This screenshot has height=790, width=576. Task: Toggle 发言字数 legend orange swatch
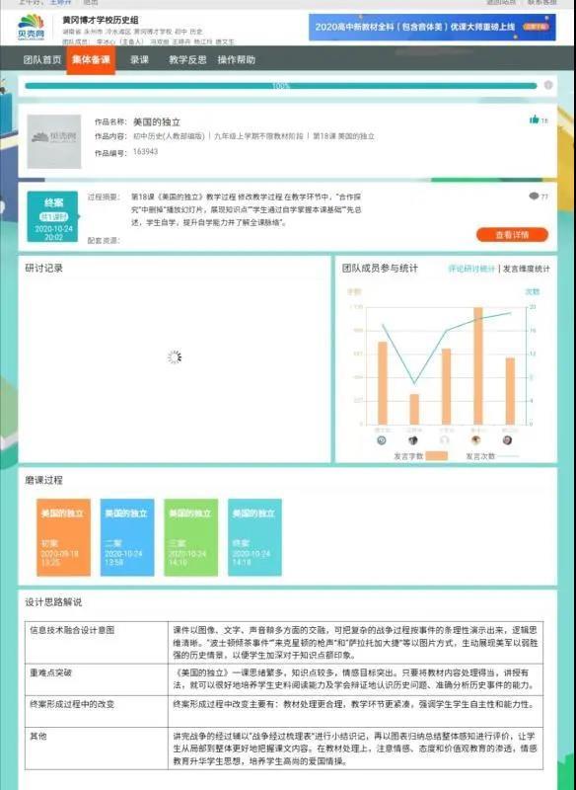[x=437, y=456]
